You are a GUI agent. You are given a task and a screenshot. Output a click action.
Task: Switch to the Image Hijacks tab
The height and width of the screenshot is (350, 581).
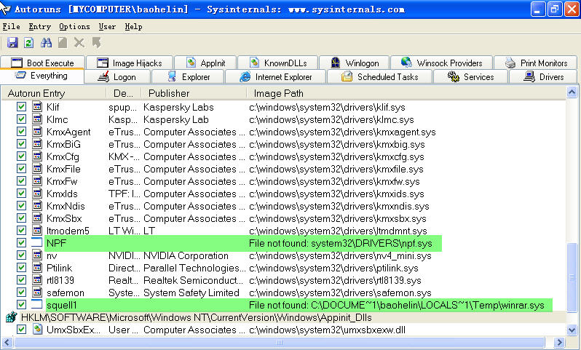coord(130,63)
